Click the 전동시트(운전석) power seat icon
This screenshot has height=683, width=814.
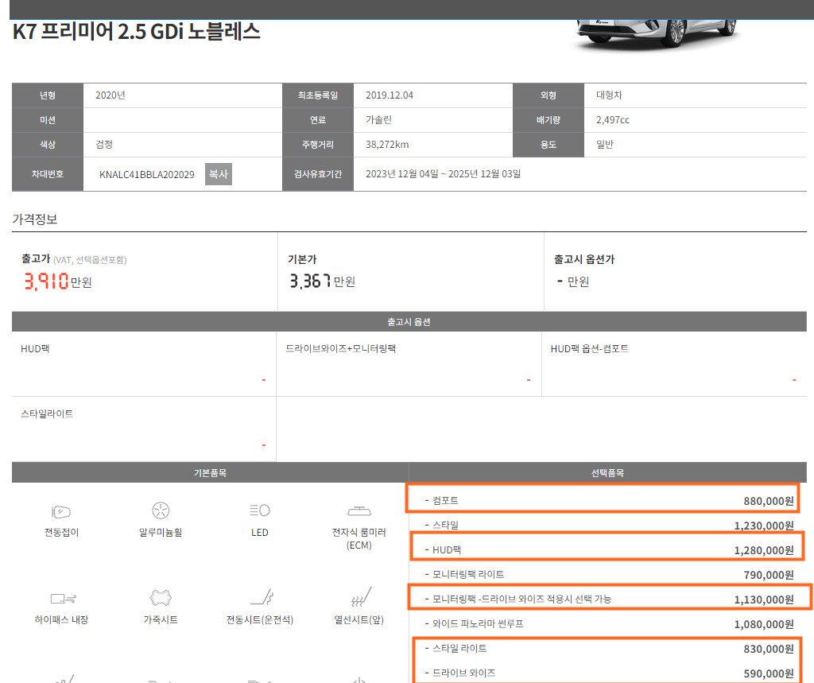pyautogui.click(x=262, y=597)
